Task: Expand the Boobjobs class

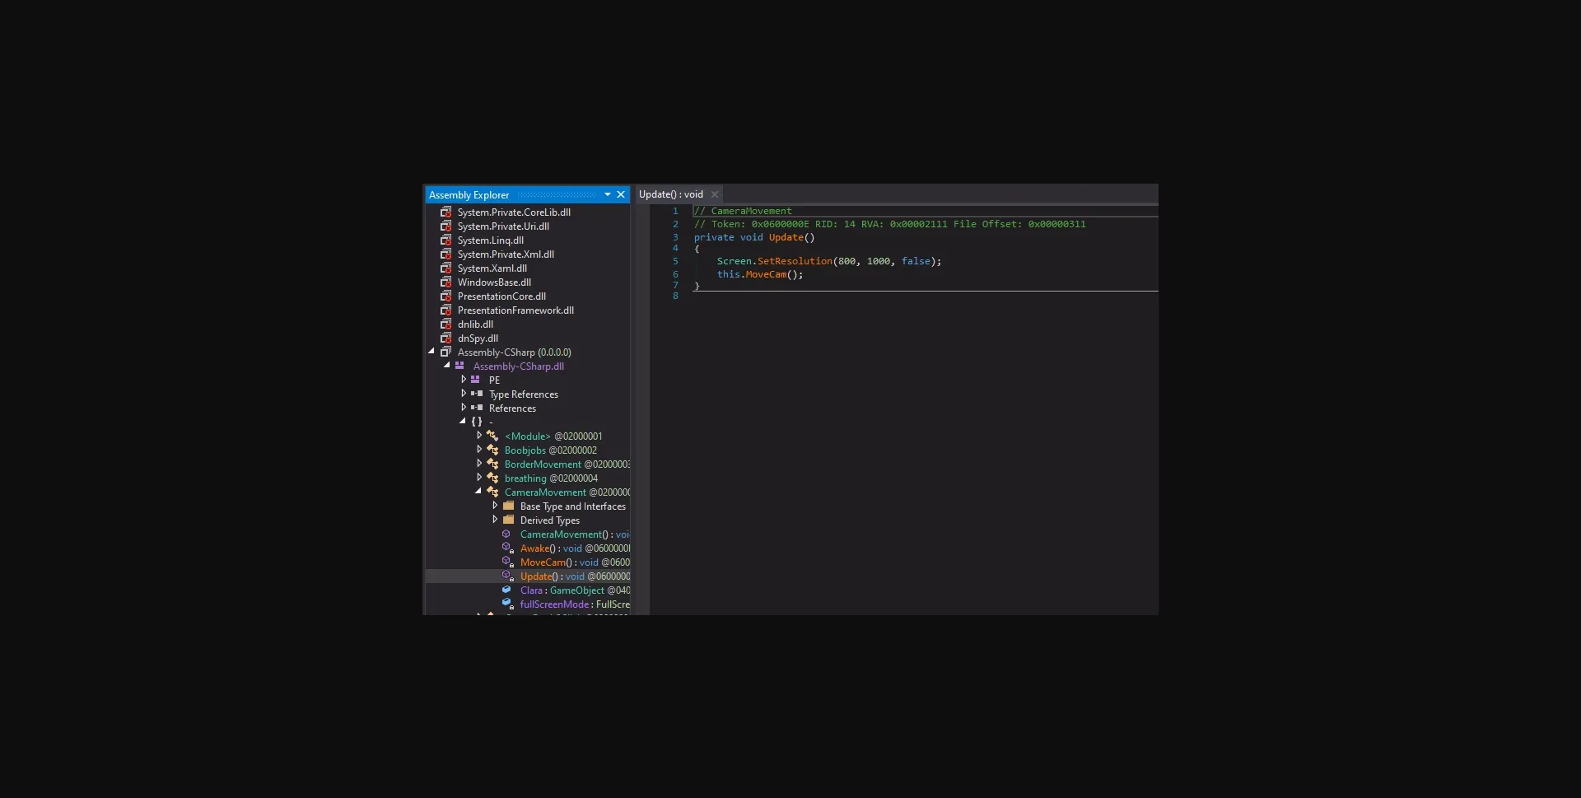Action: tap(480, 450)
